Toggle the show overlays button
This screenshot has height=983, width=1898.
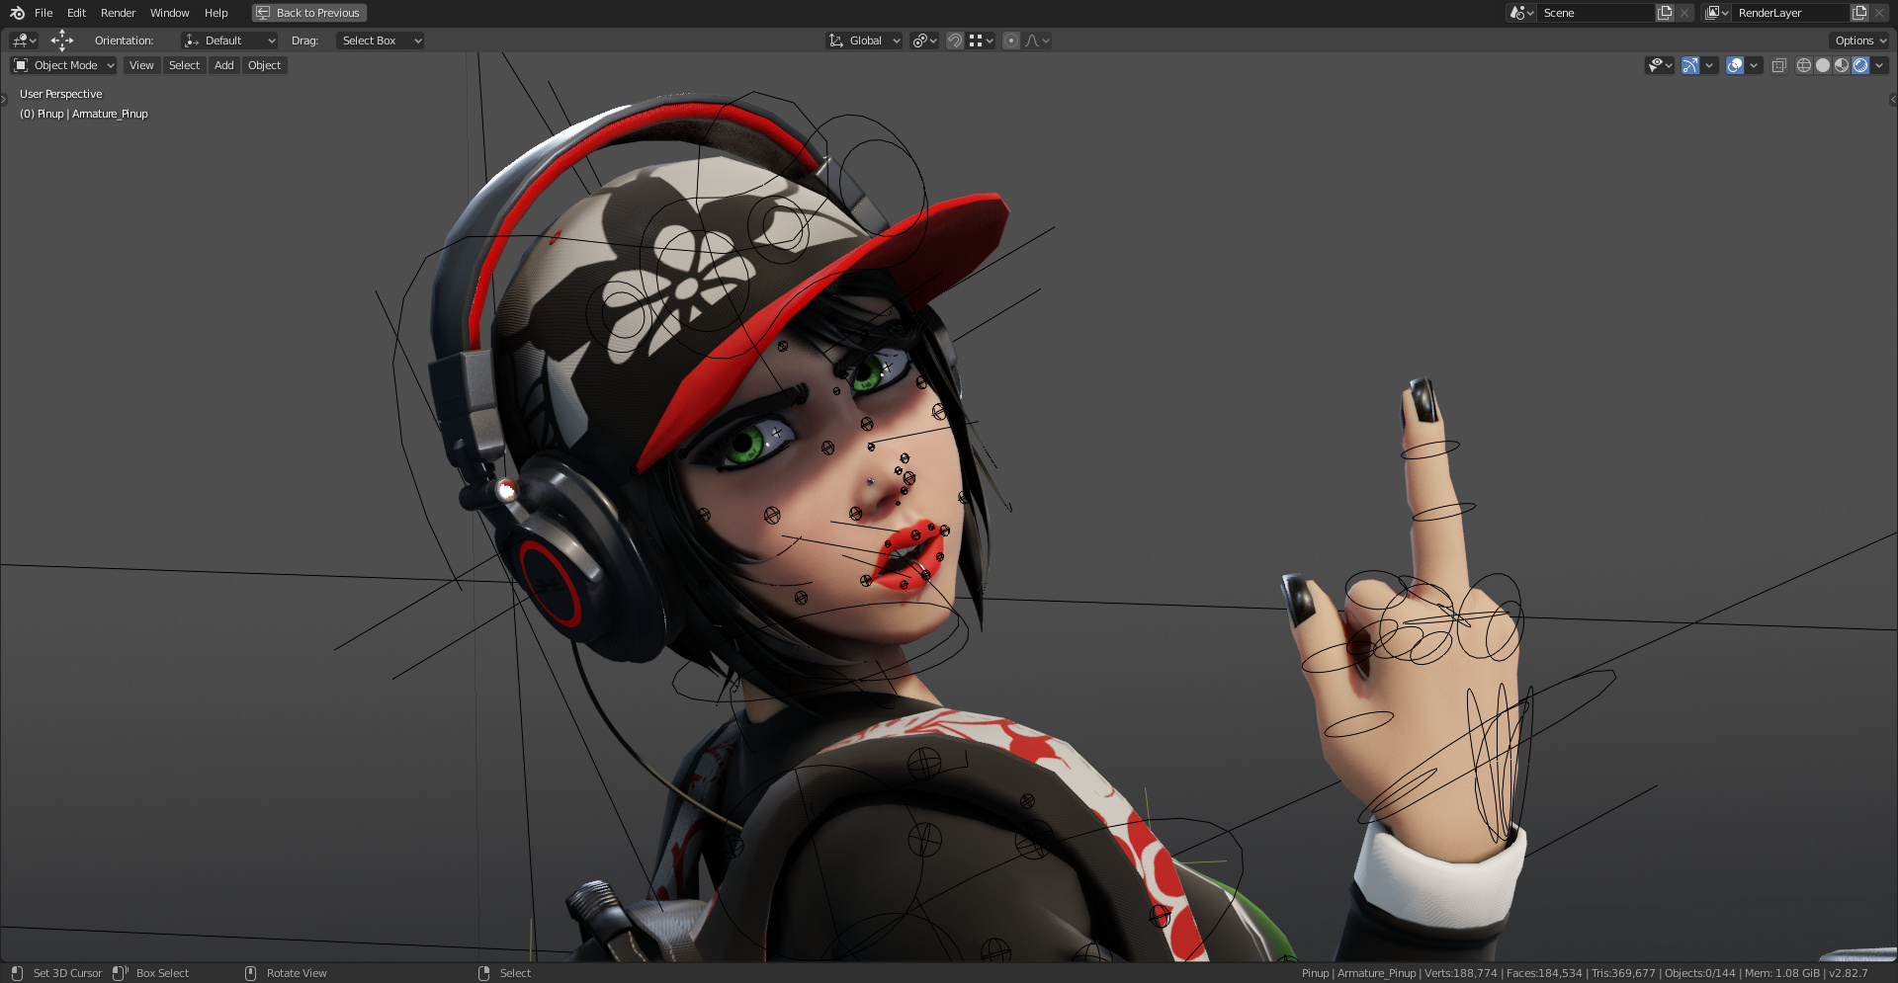click(1735, 65)
